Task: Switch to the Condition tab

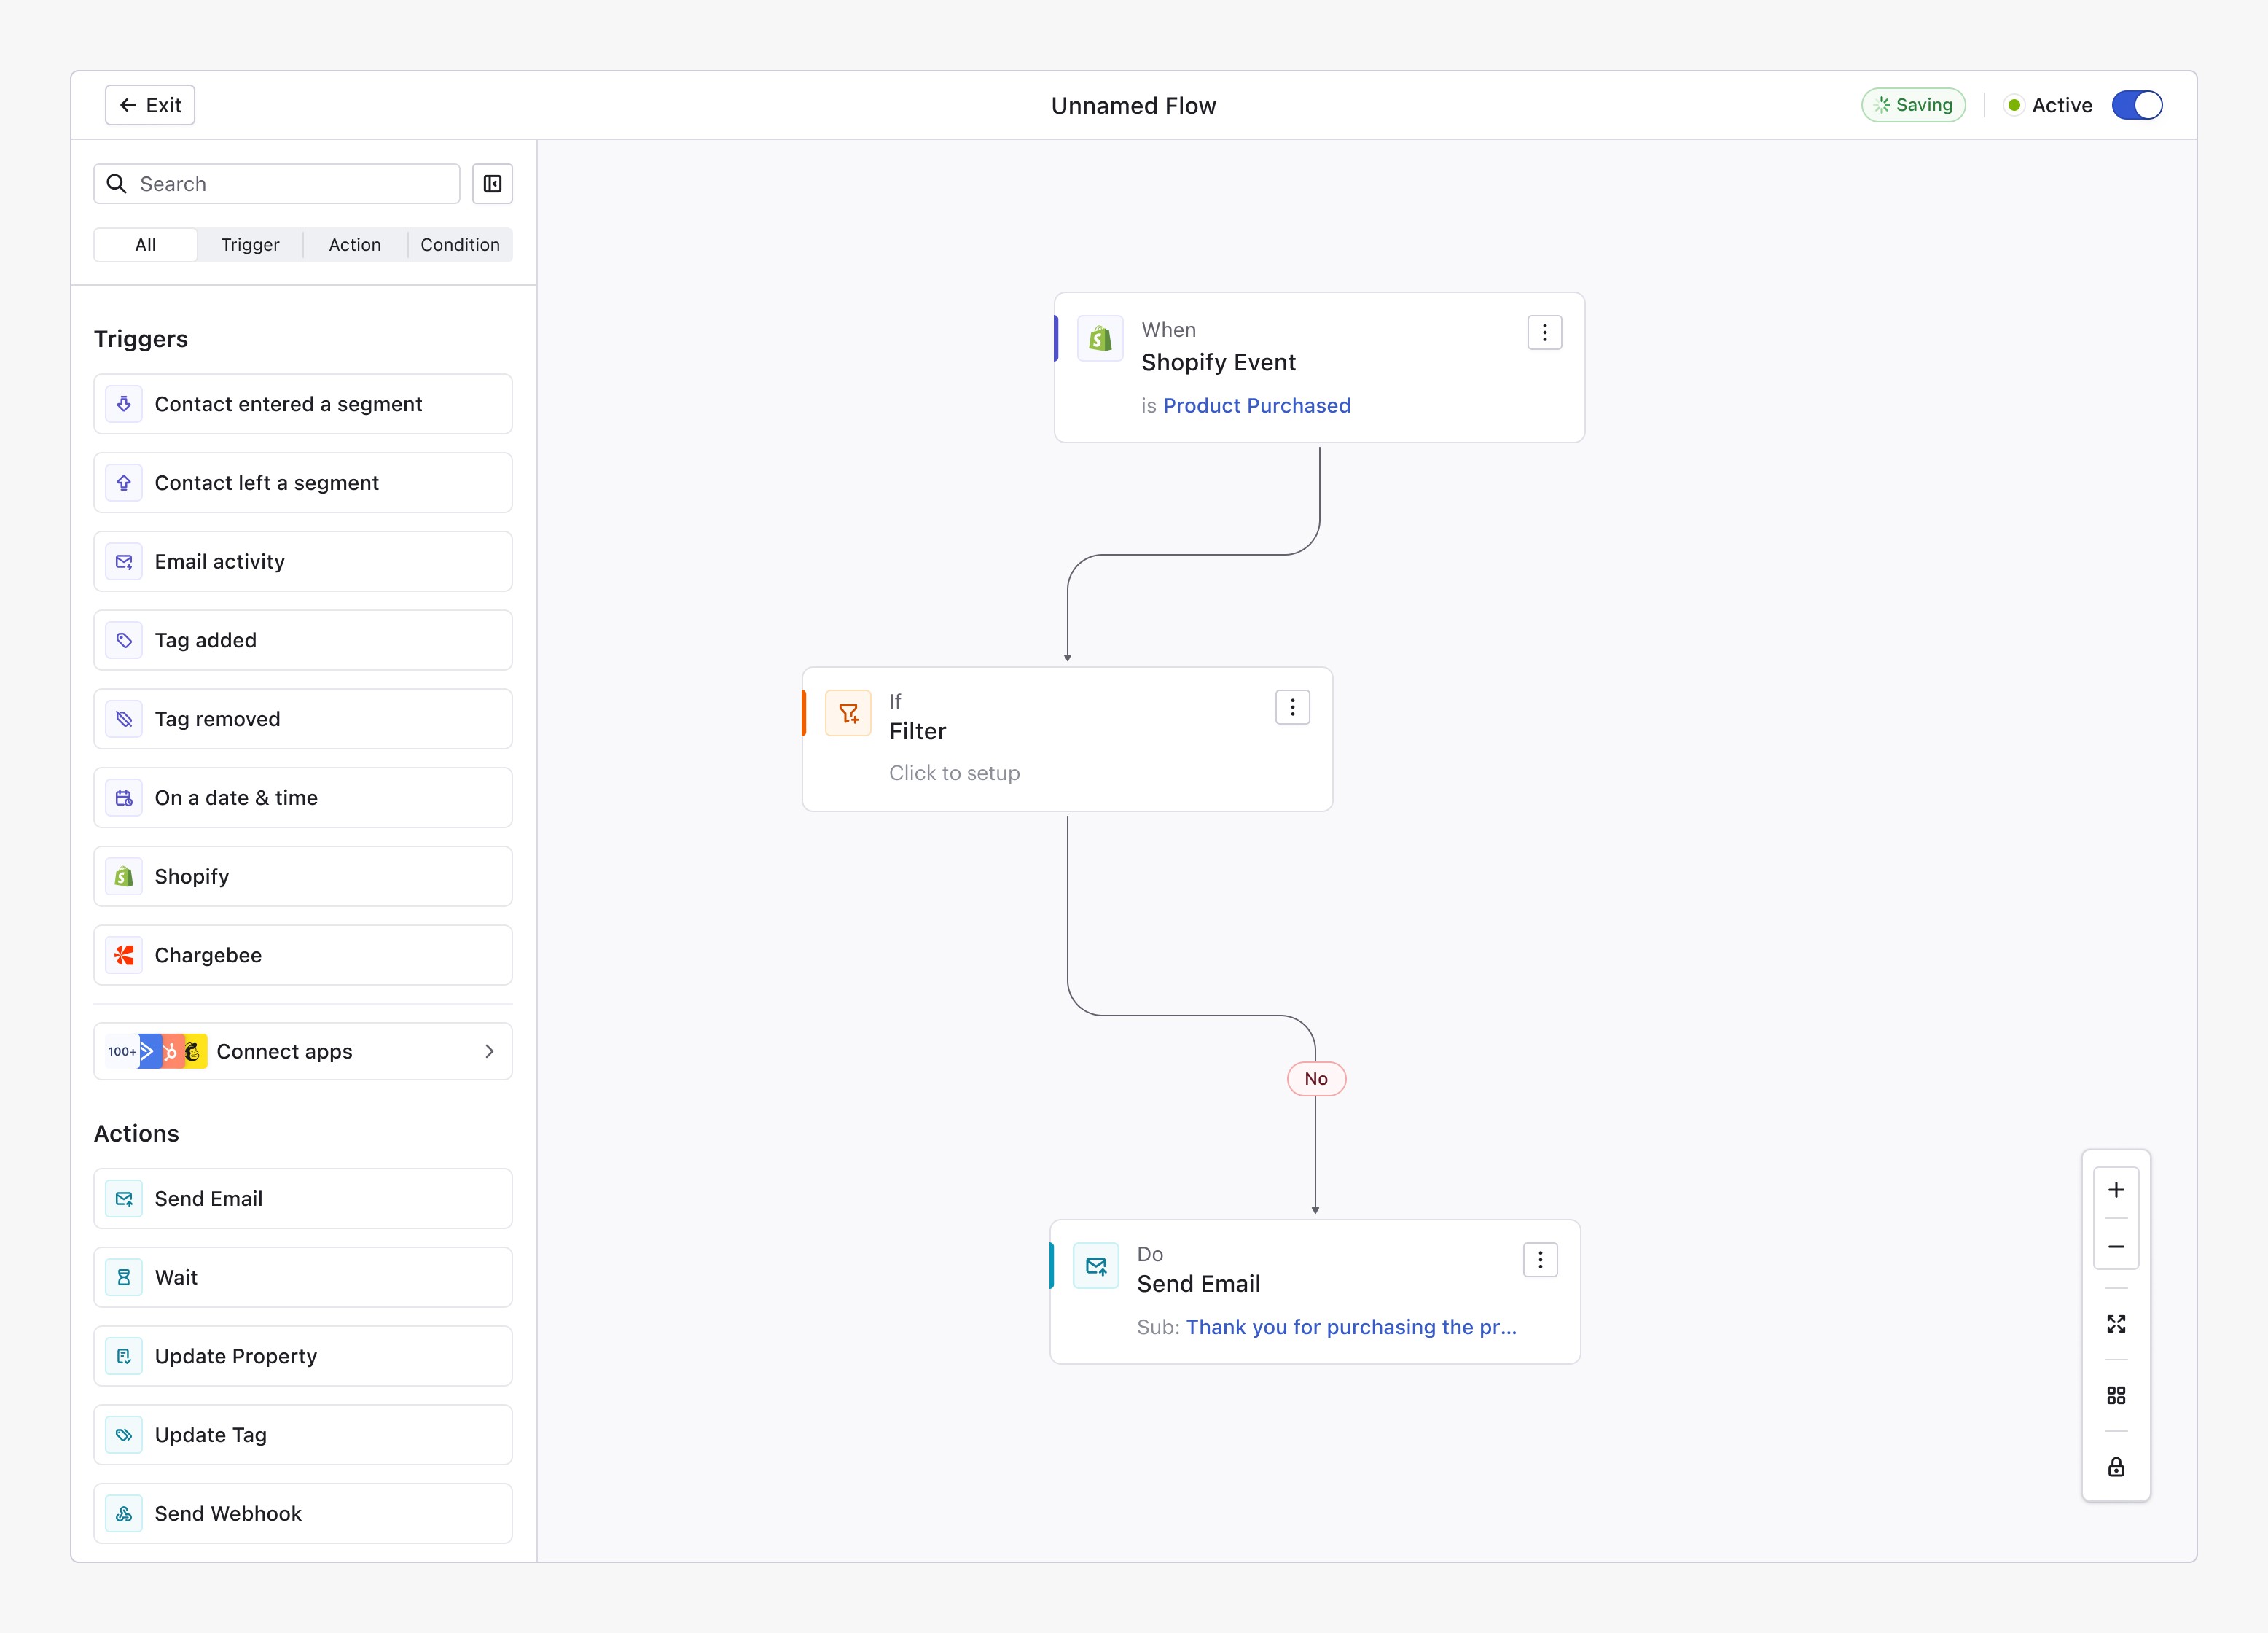Action: click(460, 245)
